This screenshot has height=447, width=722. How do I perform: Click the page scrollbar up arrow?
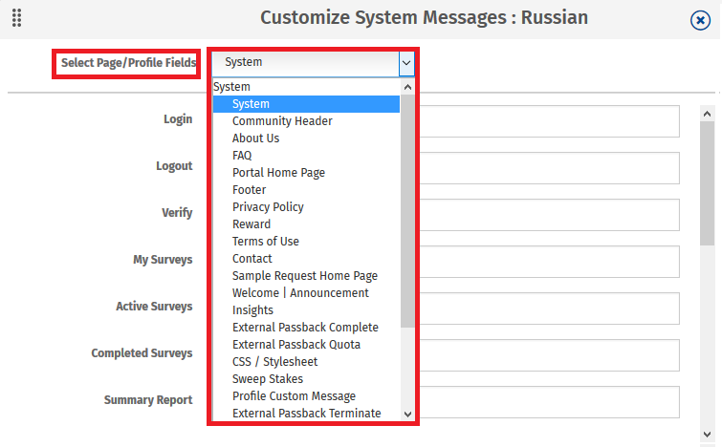pos(708,113)
